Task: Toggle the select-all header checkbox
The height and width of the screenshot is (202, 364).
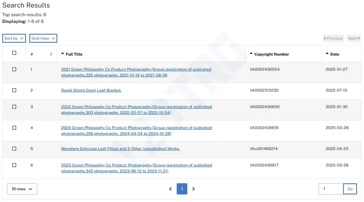Action: pyautogui.click(x=14, y=53)
